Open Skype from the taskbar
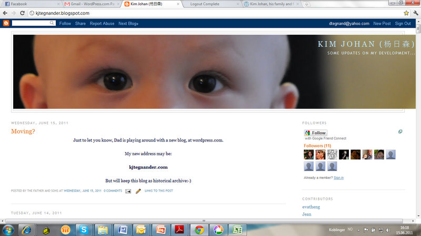 click(83, 229)
